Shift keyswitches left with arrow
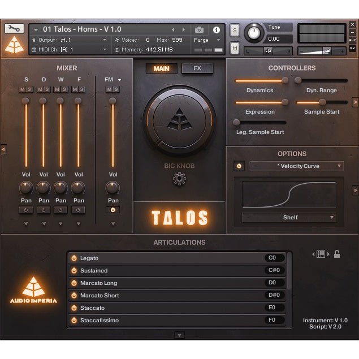The height and width of the screenshot is (359, 359). pyautogui.click(x=313, y=254)
